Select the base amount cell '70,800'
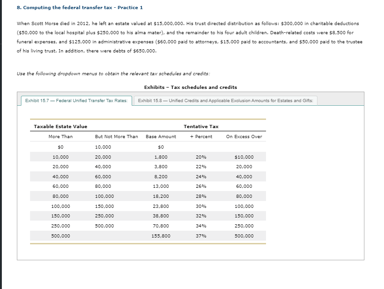Image resolution: width=384 pixels, height=289 pixels. [x=161, y=226]
